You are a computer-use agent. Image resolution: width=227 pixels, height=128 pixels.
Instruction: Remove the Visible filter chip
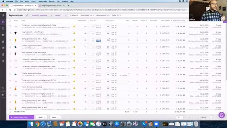(120, 15)
